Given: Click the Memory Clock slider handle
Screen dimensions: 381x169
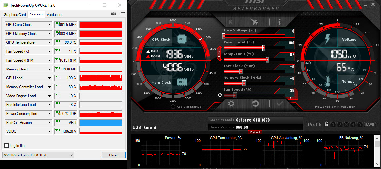Looking at the screenshot, I should click(x=244, y=83).
